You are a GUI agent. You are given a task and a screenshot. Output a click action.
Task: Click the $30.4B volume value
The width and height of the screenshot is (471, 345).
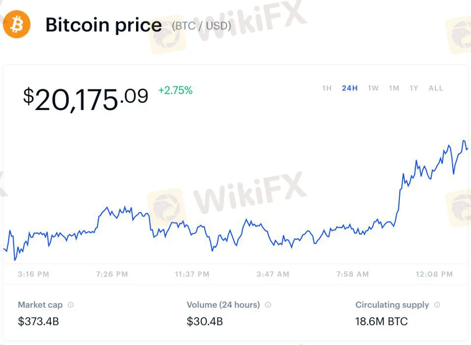pos(205,322)
